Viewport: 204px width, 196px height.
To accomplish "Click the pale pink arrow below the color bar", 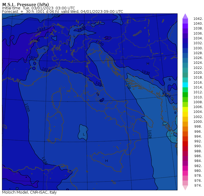I will (185, 188).
